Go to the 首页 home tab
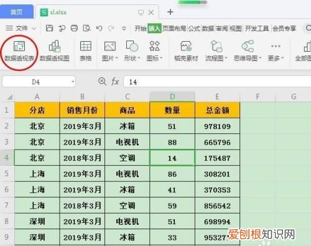311x246 pixels. pos(17,12)
